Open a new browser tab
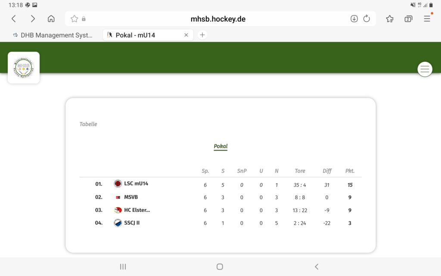This screenshot has width=441, height=276. pyautogui.click(x=202, y=35)
